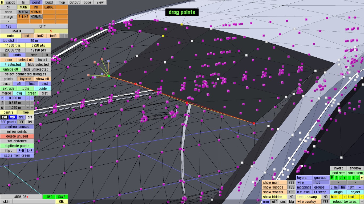Open the view mode tab

pyautogui.click(x=100, y=2)
